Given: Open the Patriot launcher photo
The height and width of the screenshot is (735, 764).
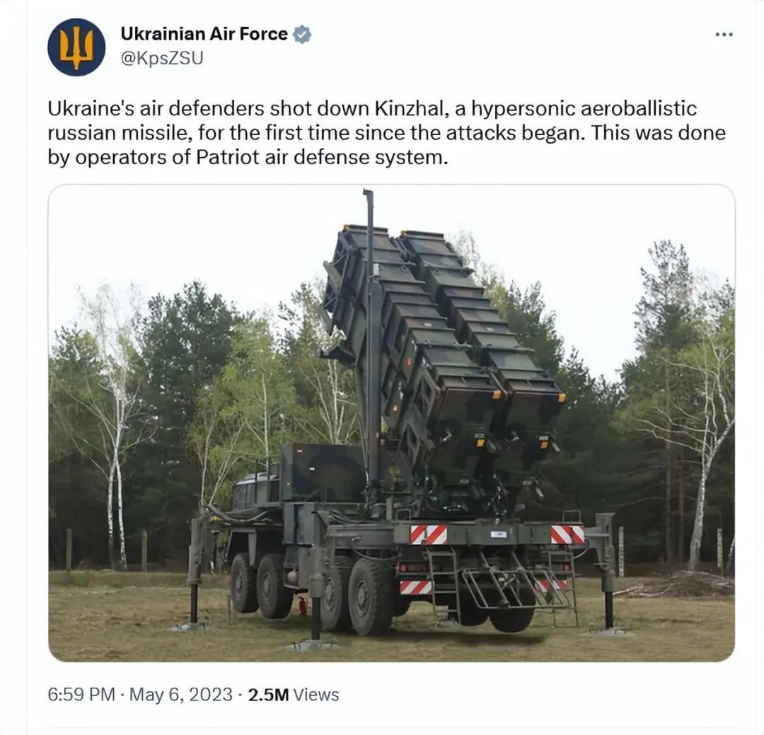Looking at the screenshot, I should [391, 423].
